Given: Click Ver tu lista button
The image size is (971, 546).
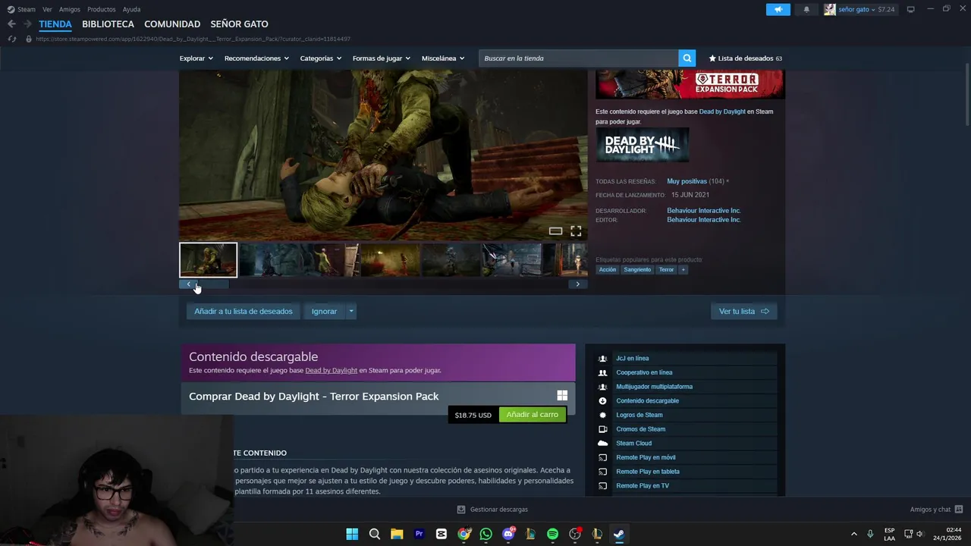Looking at the screenshot, I should click(743, 311).
